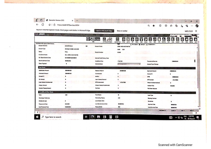Open the Edge split screen icon
211x149 pixels.
[x=166, y=26]
